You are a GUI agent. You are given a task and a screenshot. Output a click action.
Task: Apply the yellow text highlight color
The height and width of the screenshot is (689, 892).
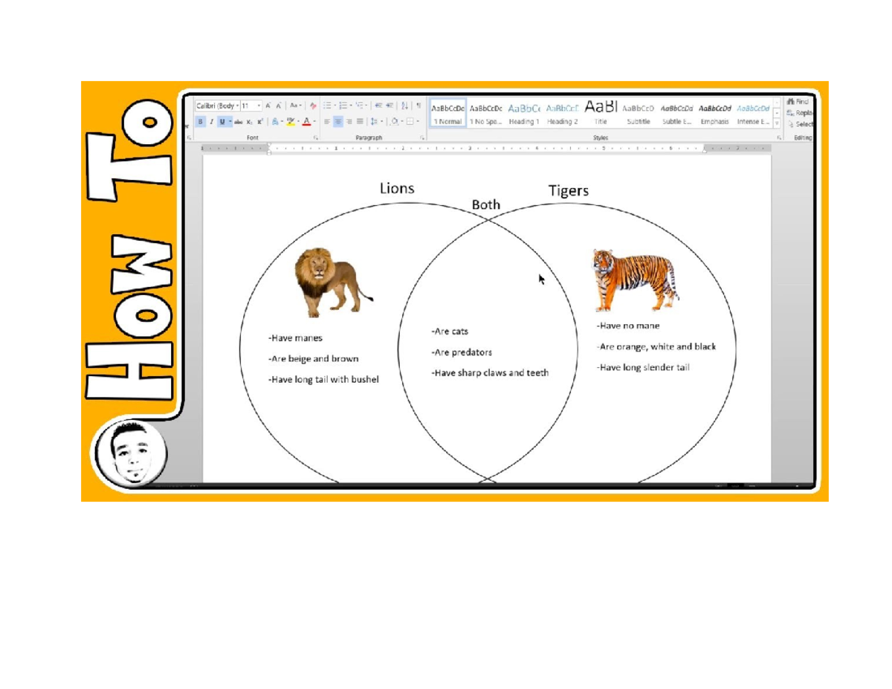pos(291,121)
